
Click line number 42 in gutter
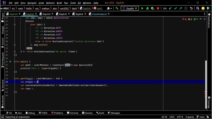(x=7, y=82)
